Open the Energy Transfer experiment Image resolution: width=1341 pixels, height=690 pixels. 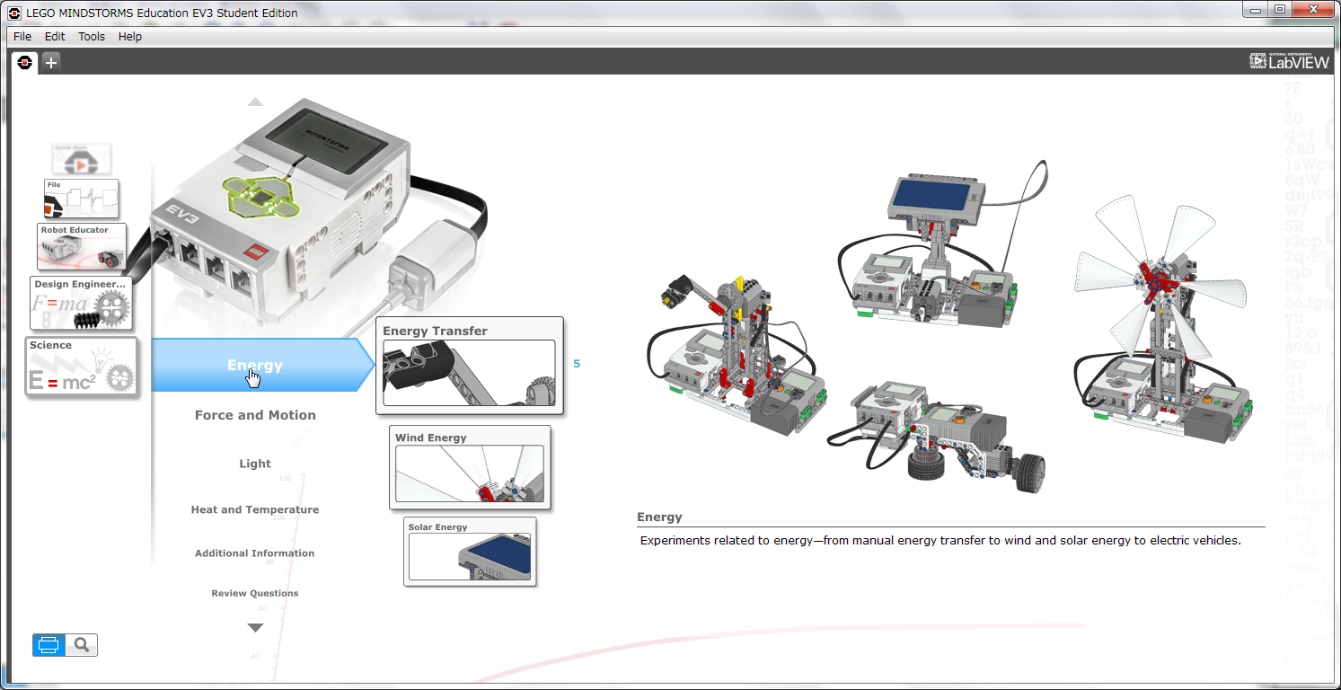tap(470, 366)
